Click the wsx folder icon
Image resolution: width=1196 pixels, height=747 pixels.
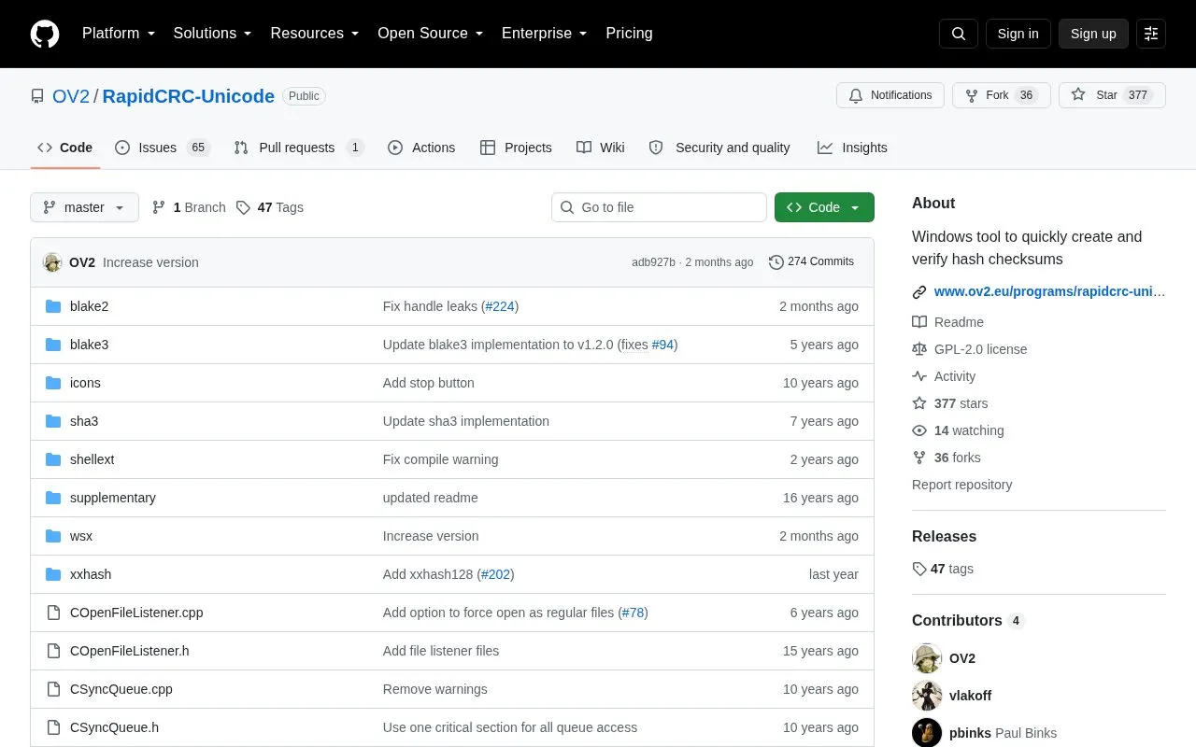click(53, 536)
